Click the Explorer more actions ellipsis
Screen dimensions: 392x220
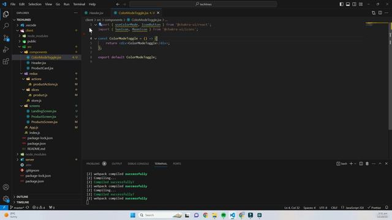(75, 13)
